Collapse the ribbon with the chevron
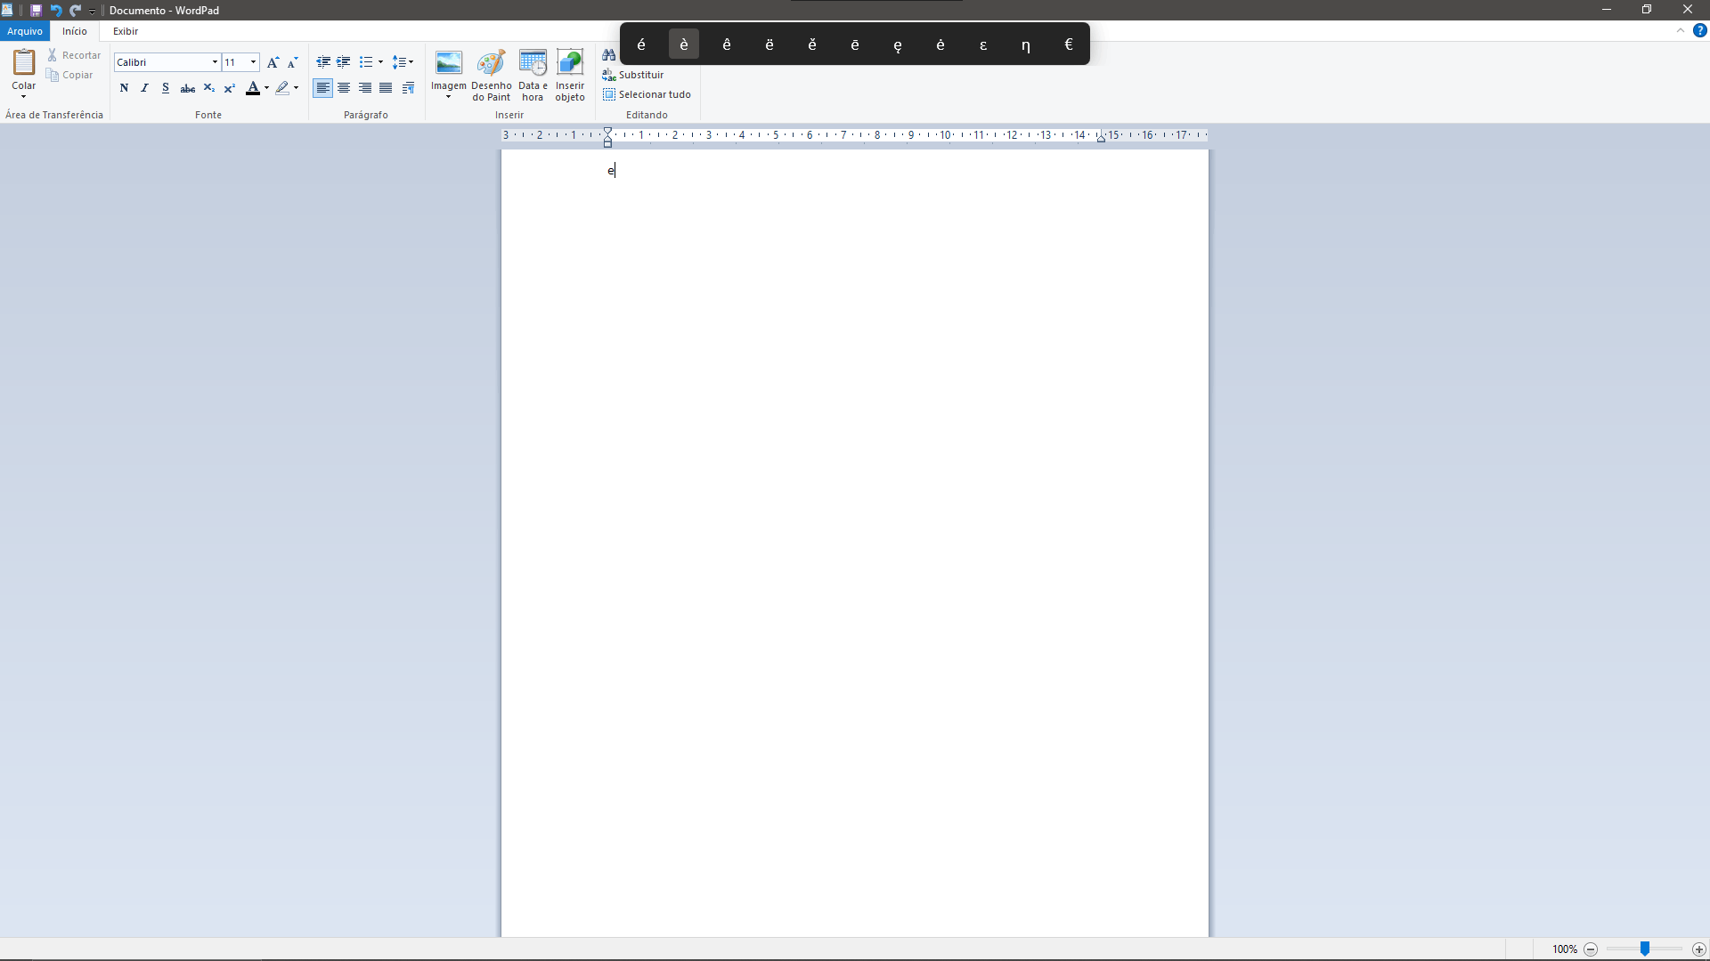This screenshot has width=1710, height=961. (x=1681, y=30)
